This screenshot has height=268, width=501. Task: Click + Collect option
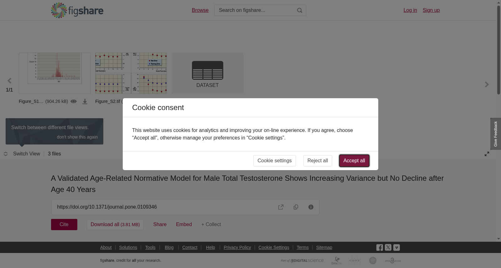[211, 225]
